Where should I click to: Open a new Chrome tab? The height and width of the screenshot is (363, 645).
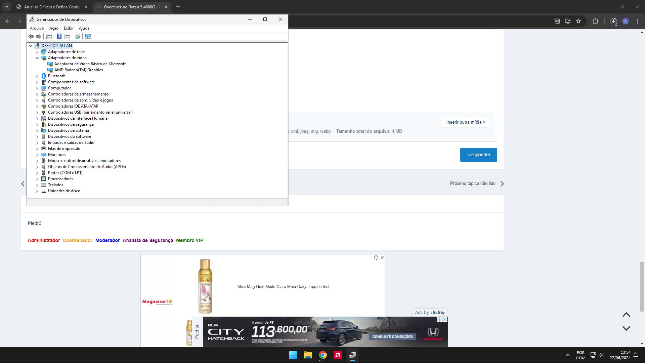click(178, 7)
